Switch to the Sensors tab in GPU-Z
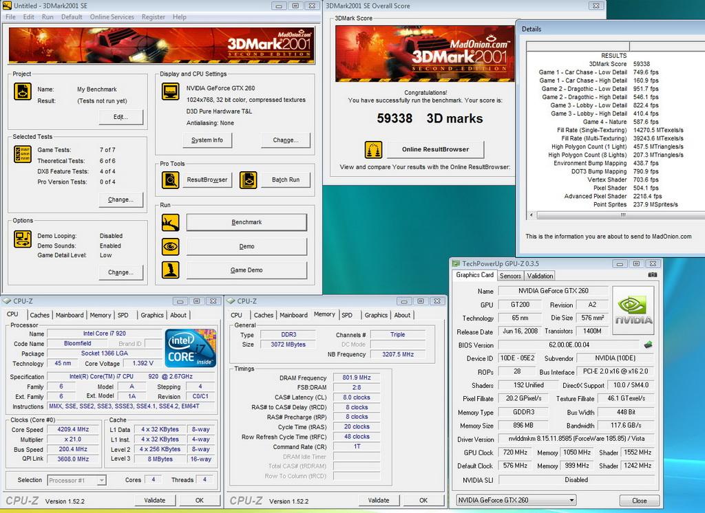 click(510, 276)
